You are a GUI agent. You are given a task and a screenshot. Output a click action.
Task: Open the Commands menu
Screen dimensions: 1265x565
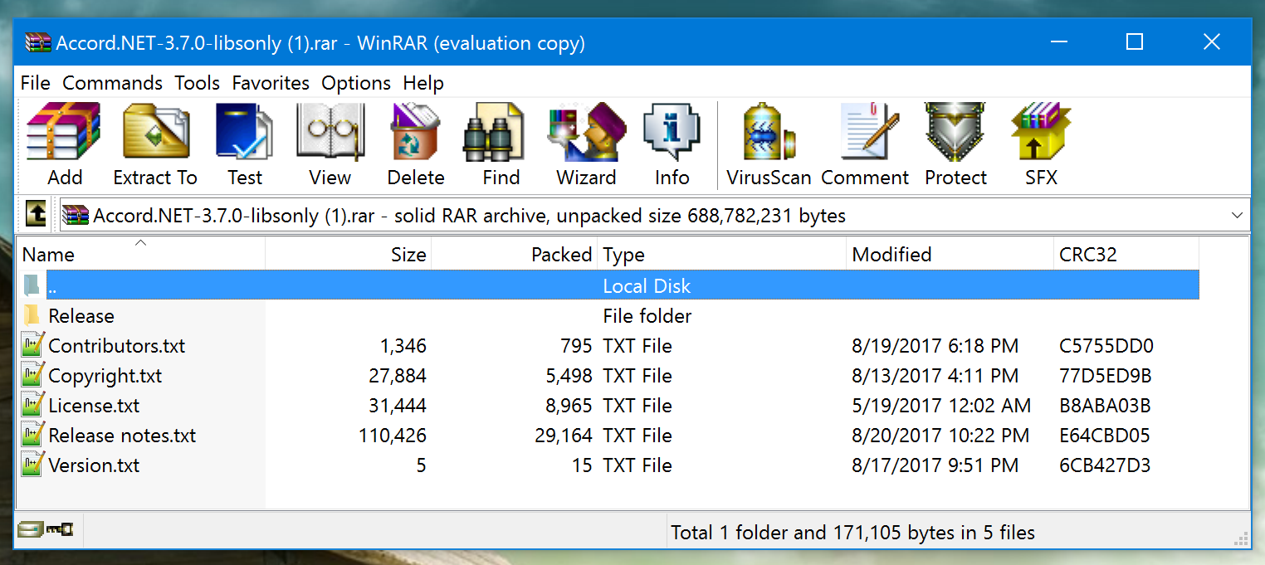pyautogui.click(x=112, y=83)
